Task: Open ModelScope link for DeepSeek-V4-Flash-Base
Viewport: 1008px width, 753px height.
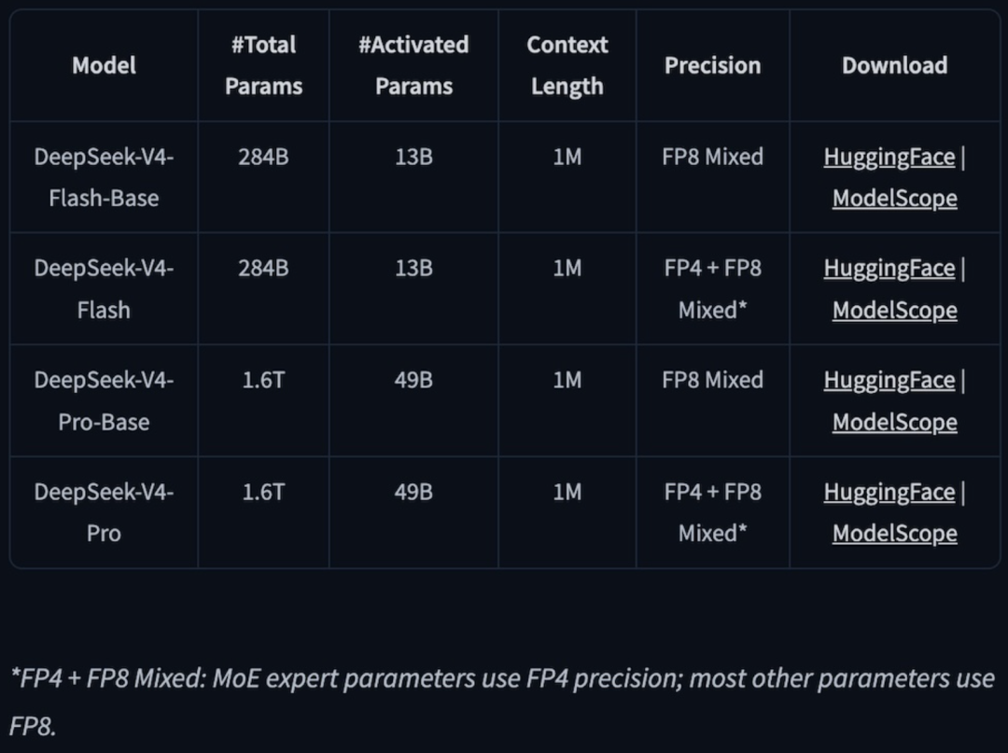Action: 894,198
